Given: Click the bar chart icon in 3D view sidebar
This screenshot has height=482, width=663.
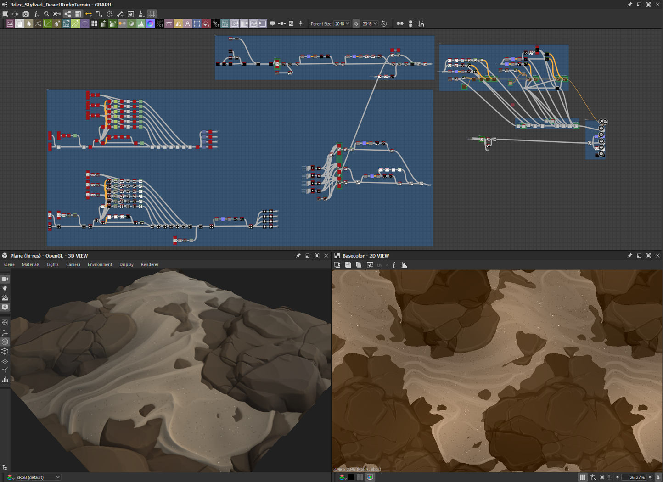Looking at the screenshot, I should click(5, 380).
